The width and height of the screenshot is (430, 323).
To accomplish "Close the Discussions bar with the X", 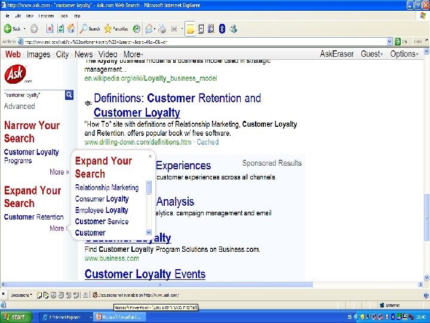I will coord(4,294).
